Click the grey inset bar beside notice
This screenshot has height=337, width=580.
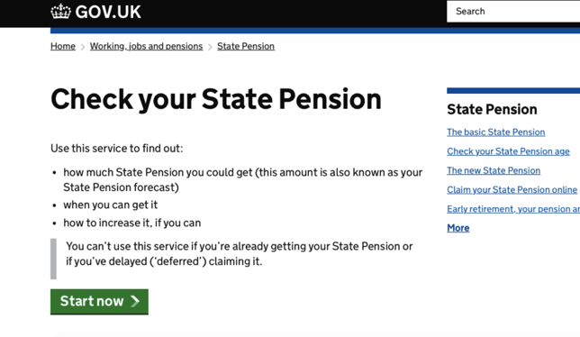point(54,259)
